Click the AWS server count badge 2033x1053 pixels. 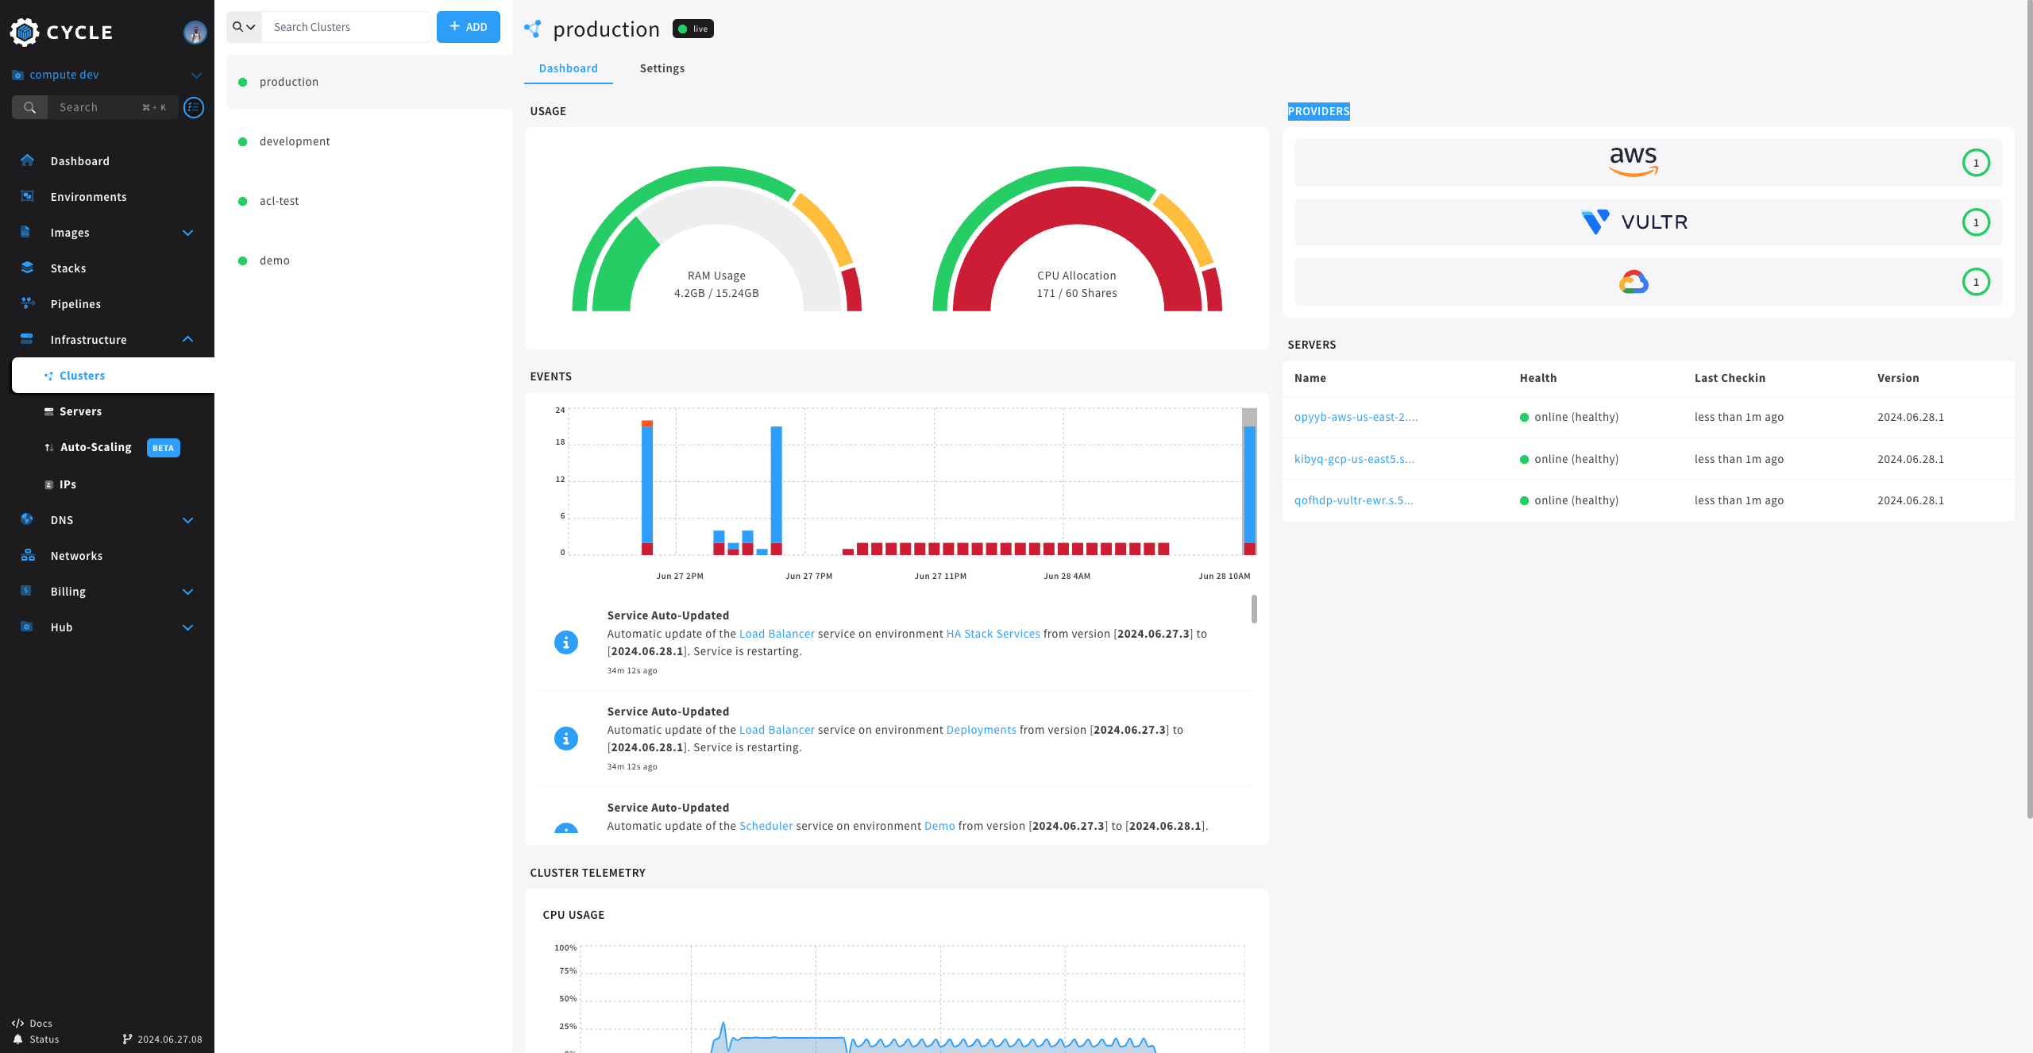click(x=1976, y=163)
